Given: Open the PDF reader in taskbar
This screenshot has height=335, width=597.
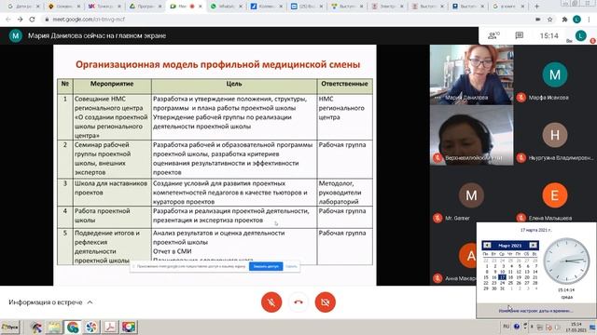Looking at the screenshot, I should (110, 327).
